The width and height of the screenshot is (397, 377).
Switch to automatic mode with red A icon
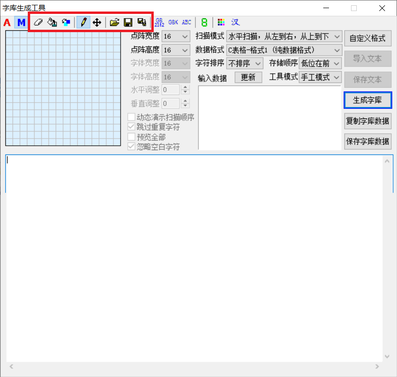[7, 23]
